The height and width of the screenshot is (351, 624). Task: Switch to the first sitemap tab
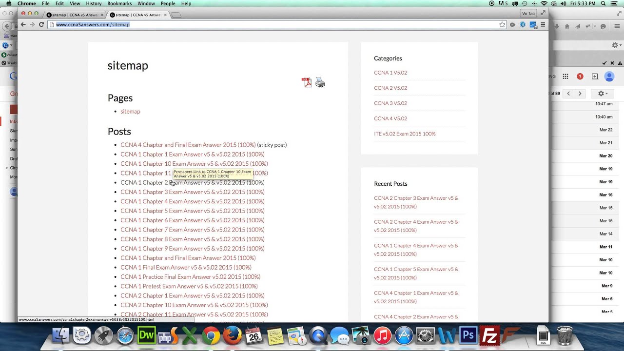tap(73, 15)
